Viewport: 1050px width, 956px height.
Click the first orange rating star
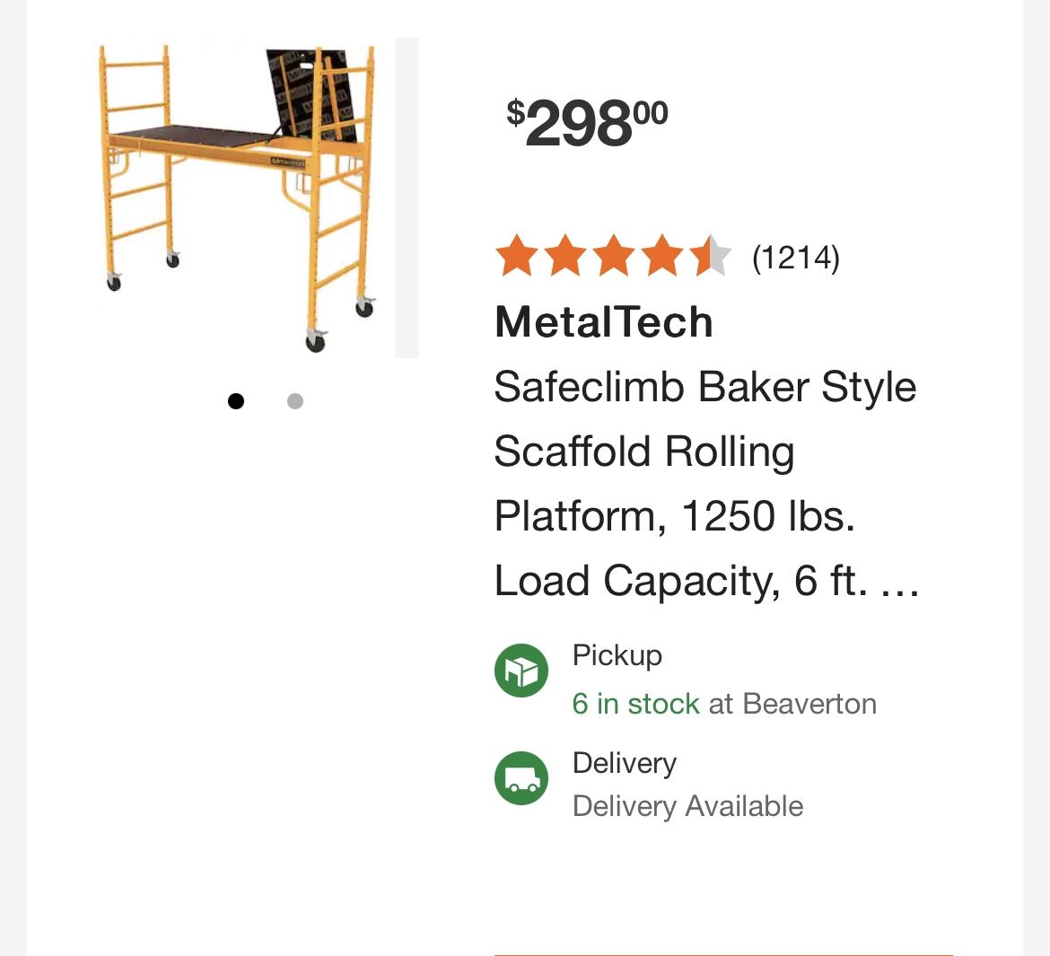(517, 256)
